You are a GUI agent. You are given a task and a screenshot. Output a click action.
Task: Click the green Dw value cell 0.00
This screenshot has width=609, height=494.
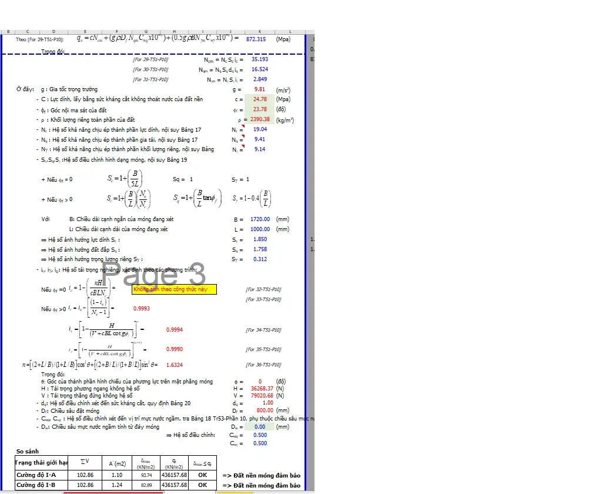pyautogui.click(x=259, y=427)
